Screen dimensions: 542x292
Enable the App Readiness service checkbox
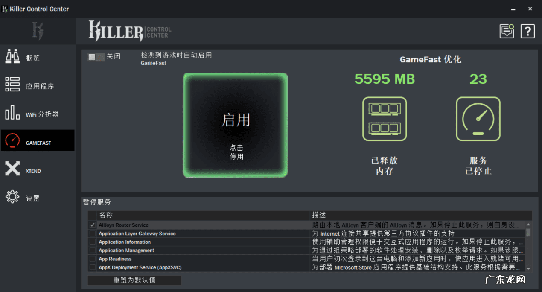click(x=93, y=259)
